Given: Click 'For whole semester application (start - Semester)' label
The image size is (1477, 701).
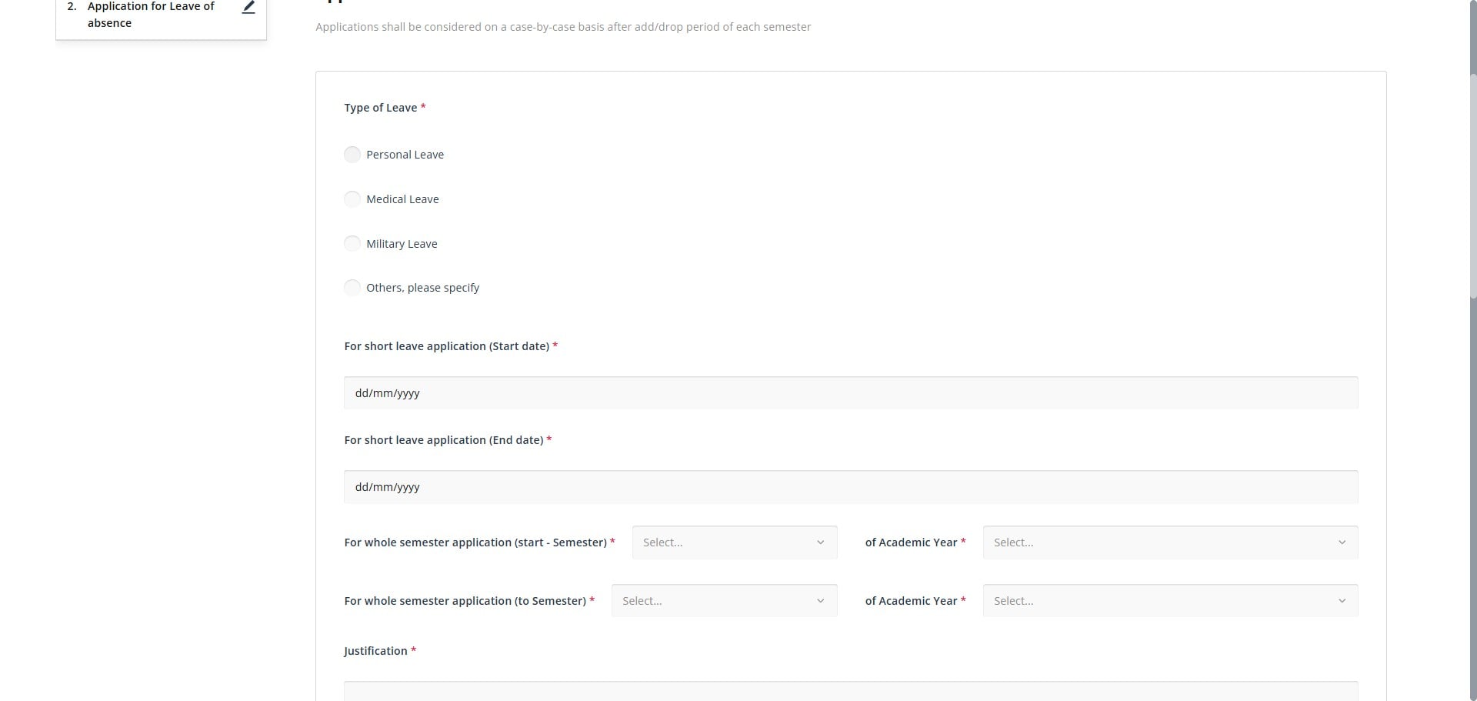Looking at the screenshot, I should [x=475, y=542].
